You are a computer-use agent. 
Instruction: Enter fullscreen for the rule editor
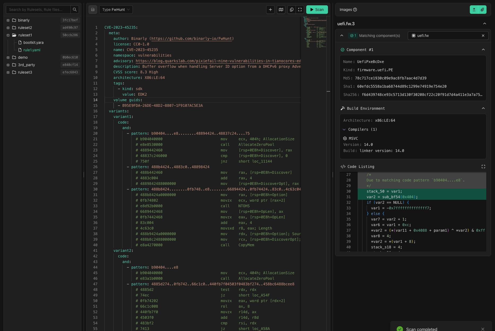click(x=300, y=10)
